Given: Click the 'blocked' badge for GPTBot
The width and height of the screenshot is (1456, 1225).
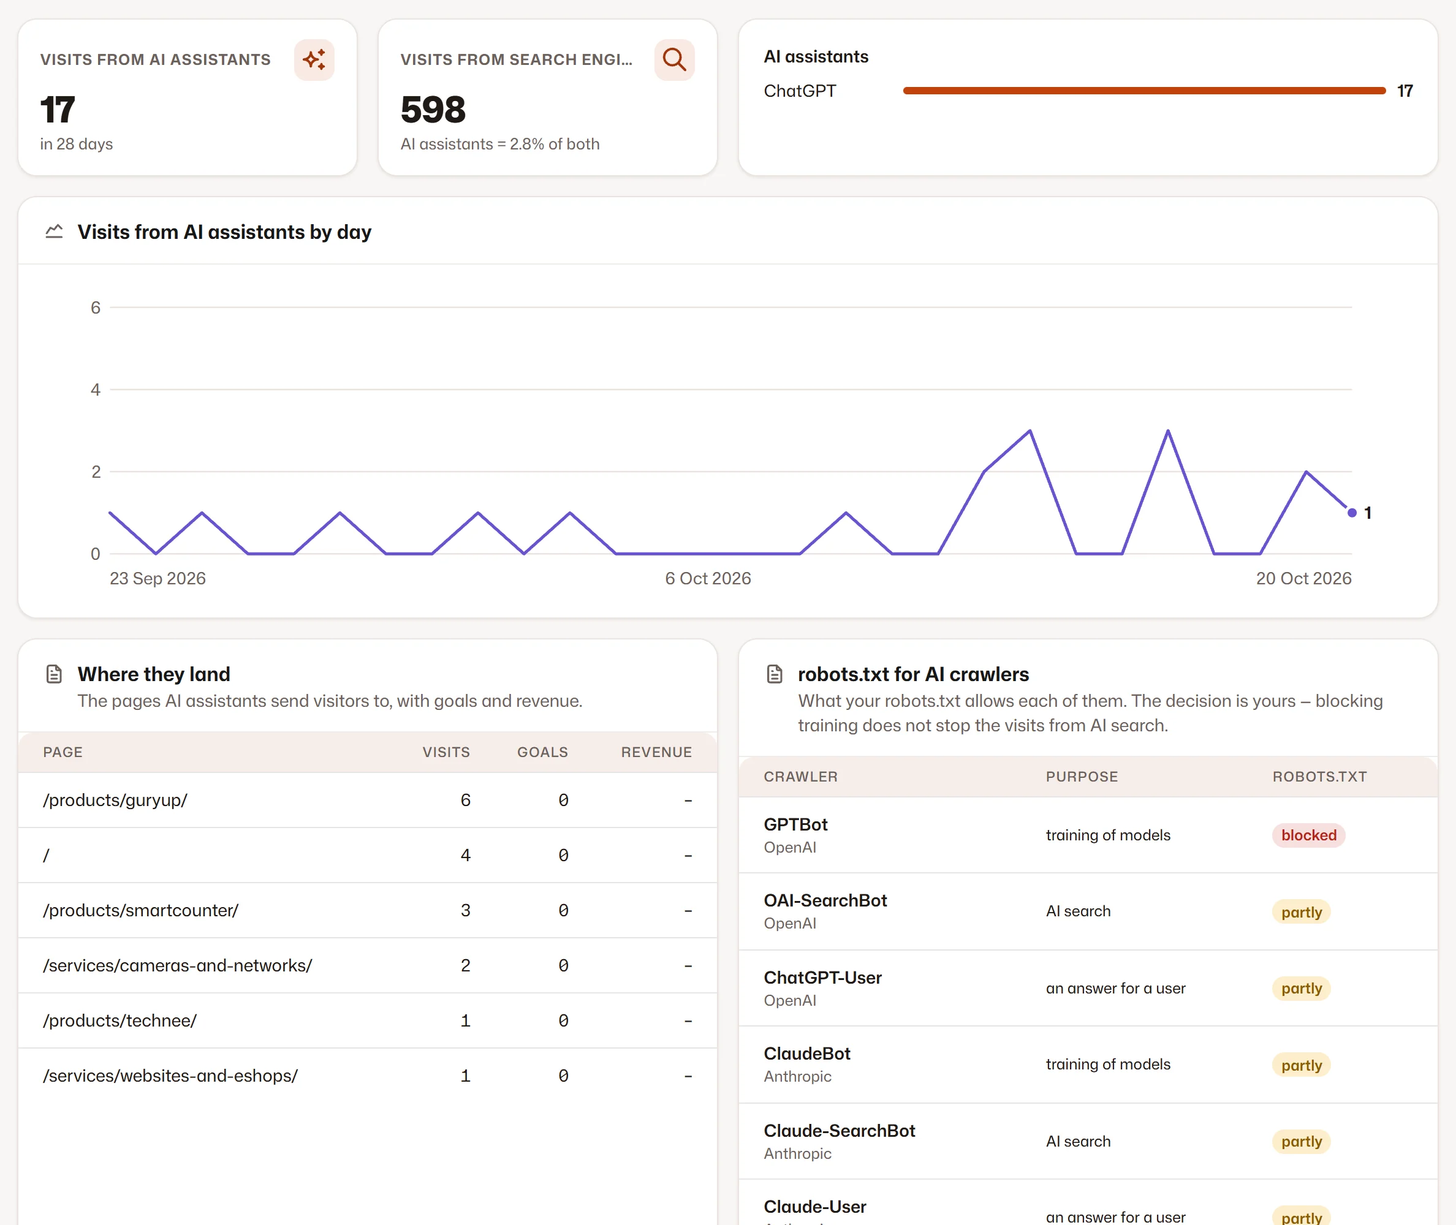Looking at the screenshot, I should click(x=1309, y=835).
